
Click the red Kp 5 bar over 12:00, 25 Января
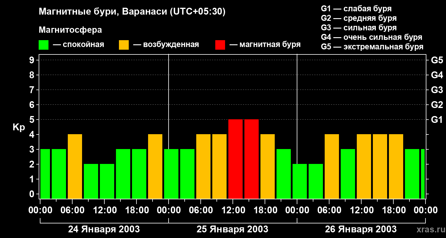[235, 159]
